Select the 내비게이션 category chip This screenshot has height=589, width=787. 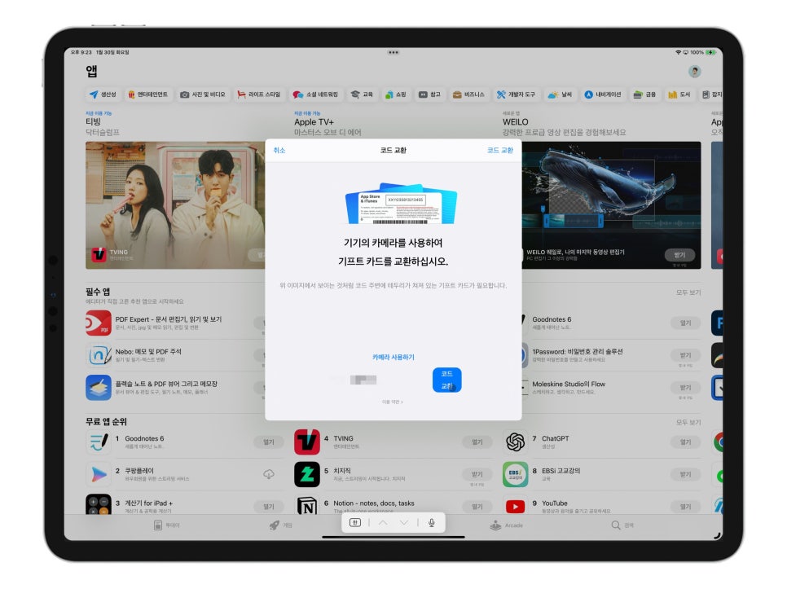pyautogui.click(x=603, y=95)
